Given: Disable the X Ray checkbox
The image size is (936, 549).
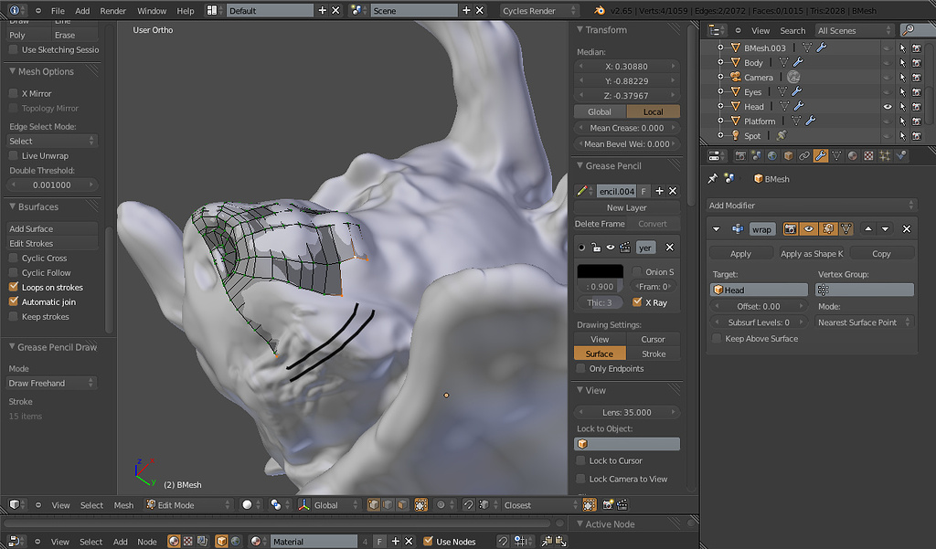Looking at the screenshot, I should tap(637, 302).
